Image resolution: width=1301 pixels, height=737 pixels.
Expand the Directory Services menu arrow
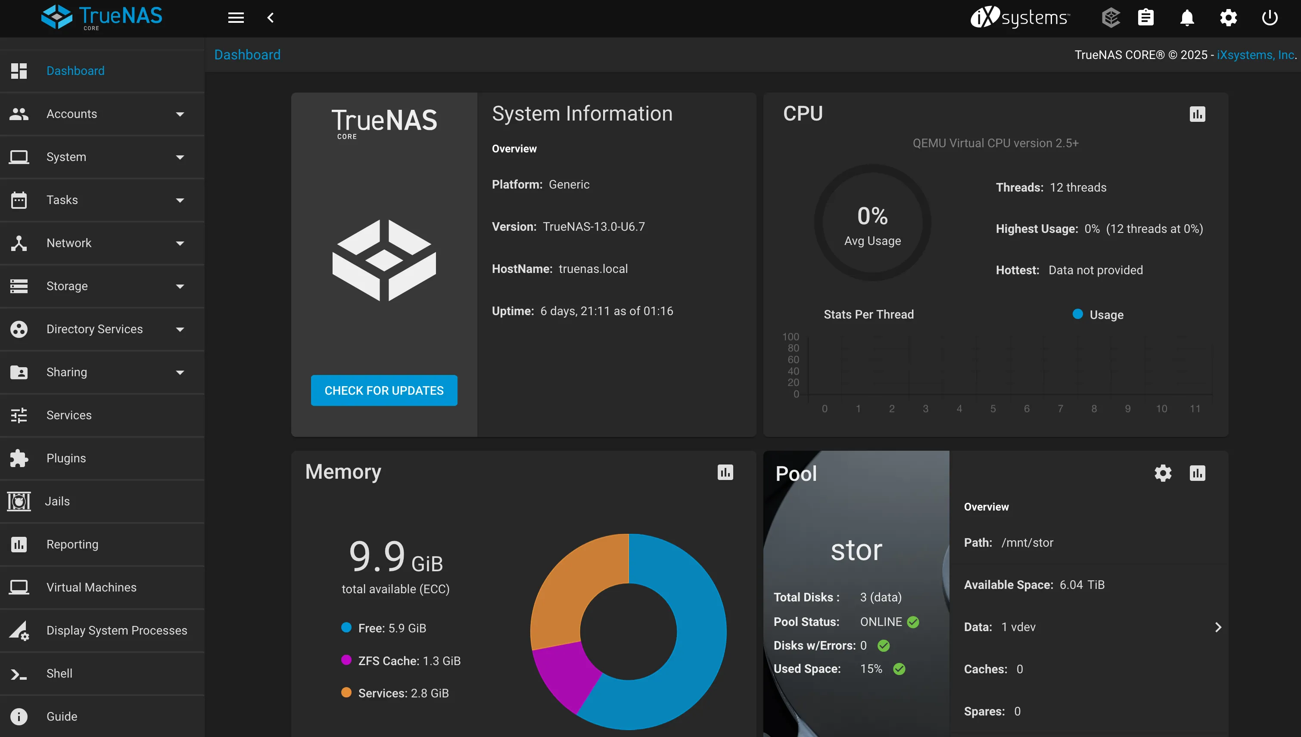[x=180, y=329]
